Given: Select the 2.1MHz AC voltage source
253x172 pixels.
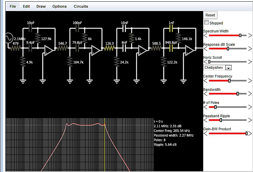Looking at the screenshot, I should 9,38.
